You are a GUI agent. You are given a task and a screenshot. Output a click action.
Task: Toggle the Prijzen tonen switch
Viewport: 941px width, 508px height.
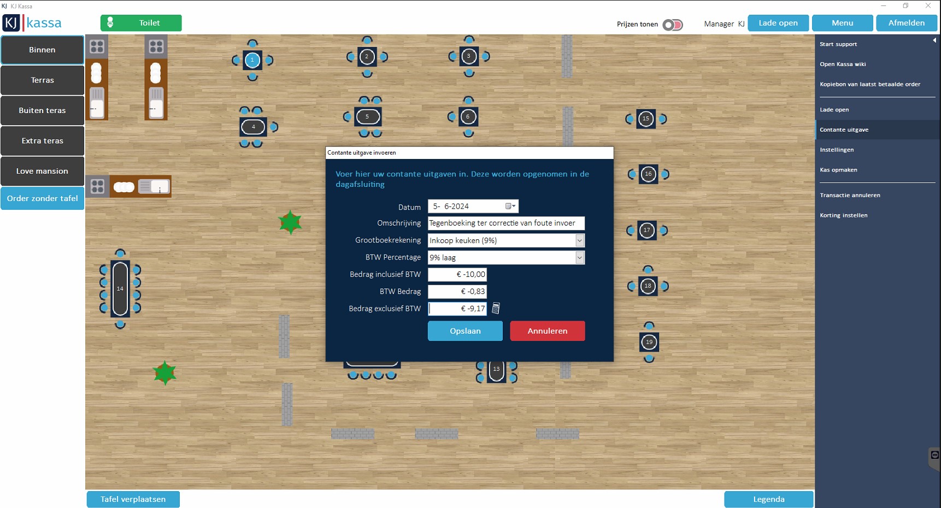pyautogui.click(x=672, y=25)
